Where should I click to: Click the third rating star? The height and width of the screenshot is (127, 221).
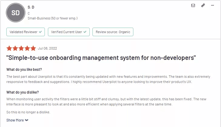(x=21, y=48)
